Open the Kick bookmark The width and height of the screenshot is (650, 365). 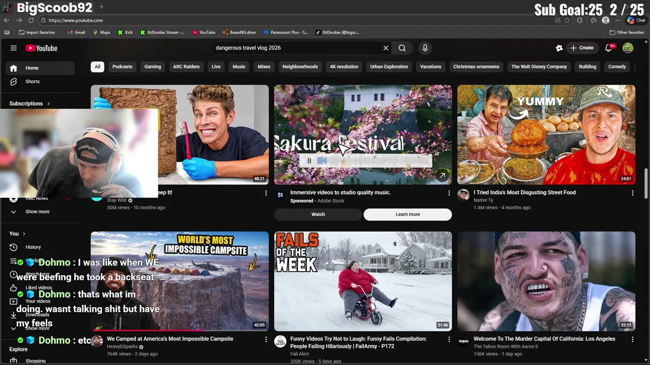tap(125, 32)
